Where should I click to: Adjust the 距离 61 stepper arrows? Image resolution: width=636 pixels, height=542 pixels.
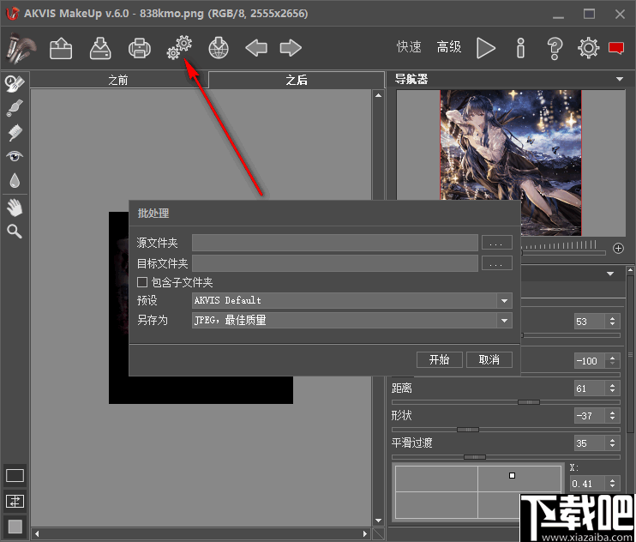click(613, 388)
